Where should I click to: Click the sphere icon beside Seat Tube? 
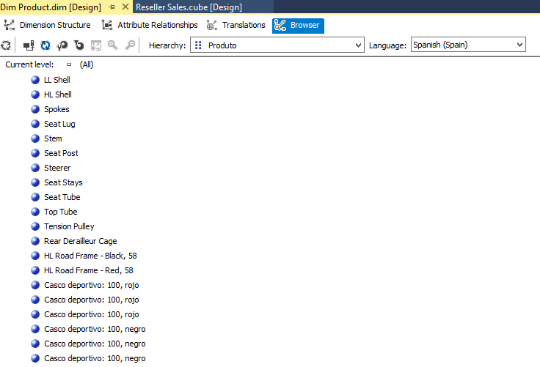[35, 197]
